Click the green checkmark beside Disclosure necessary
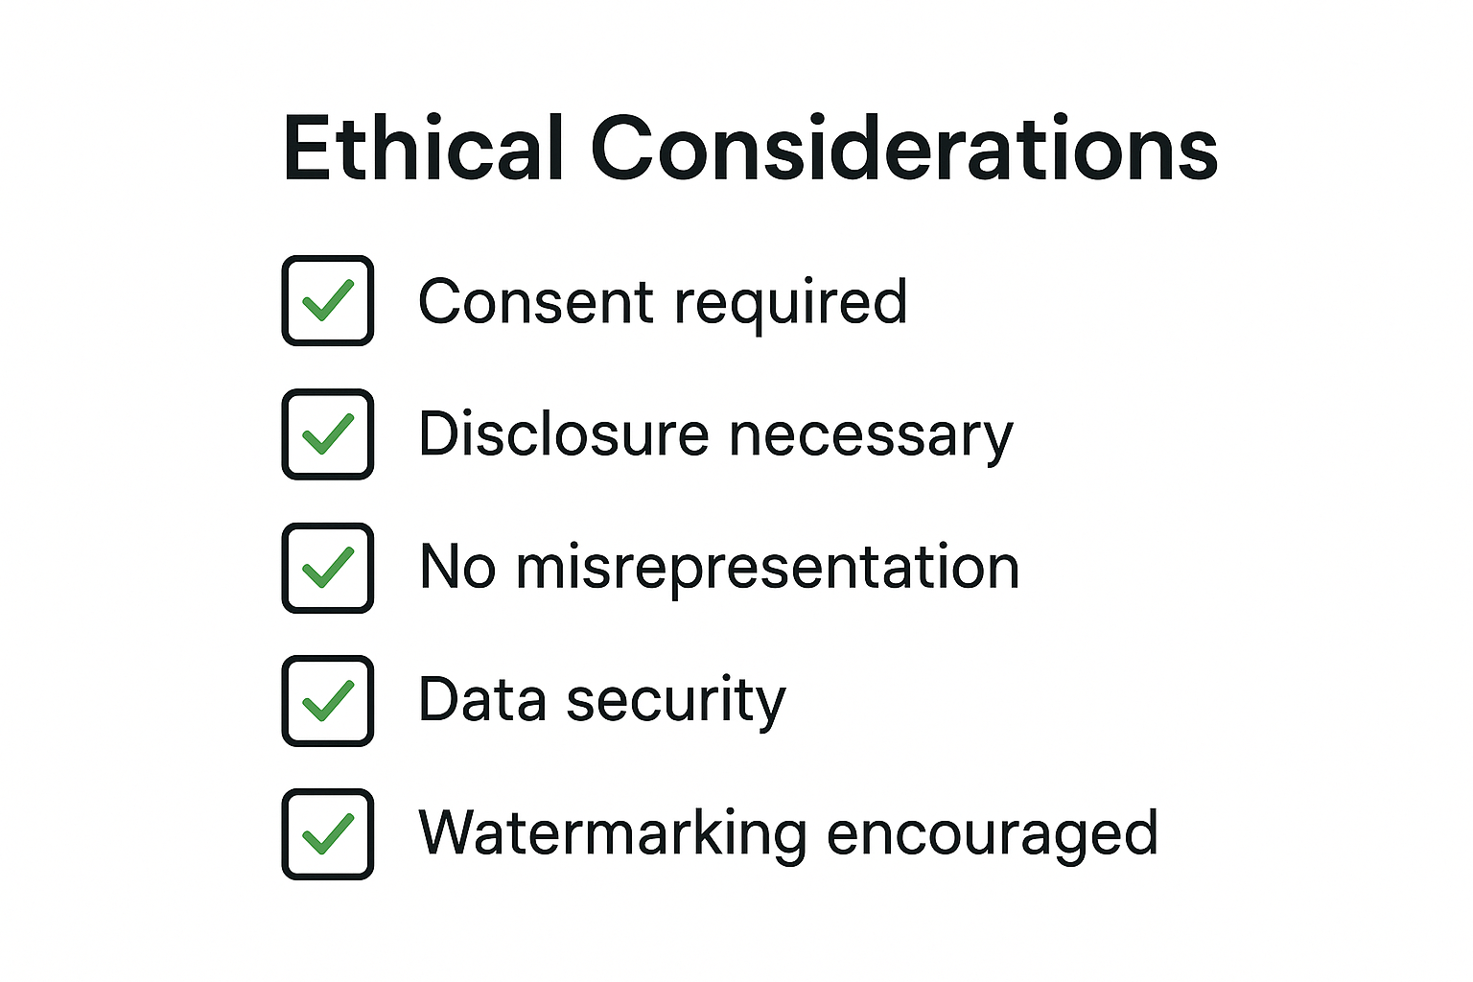Screen dimensions: 1473x982 click(x=328, y=433)
